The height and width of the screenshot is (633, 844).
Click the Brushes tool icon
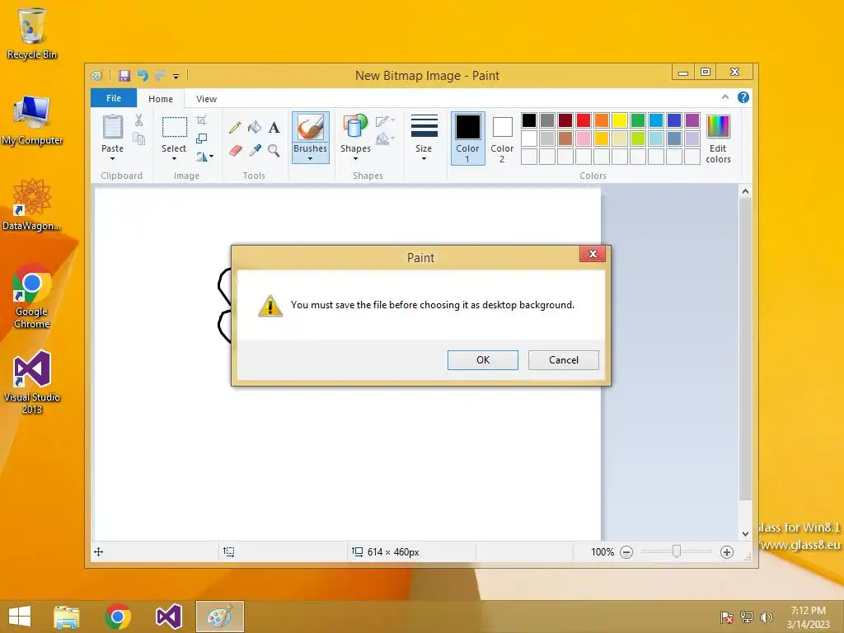click(x=311, y=128)
